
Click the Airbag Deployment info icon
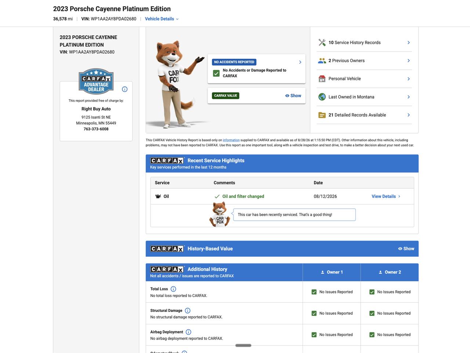(188, 332)
